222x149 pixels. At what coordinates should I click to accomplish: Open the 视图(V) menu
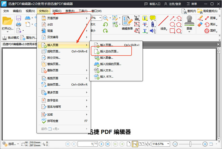(x=30, y=11)
